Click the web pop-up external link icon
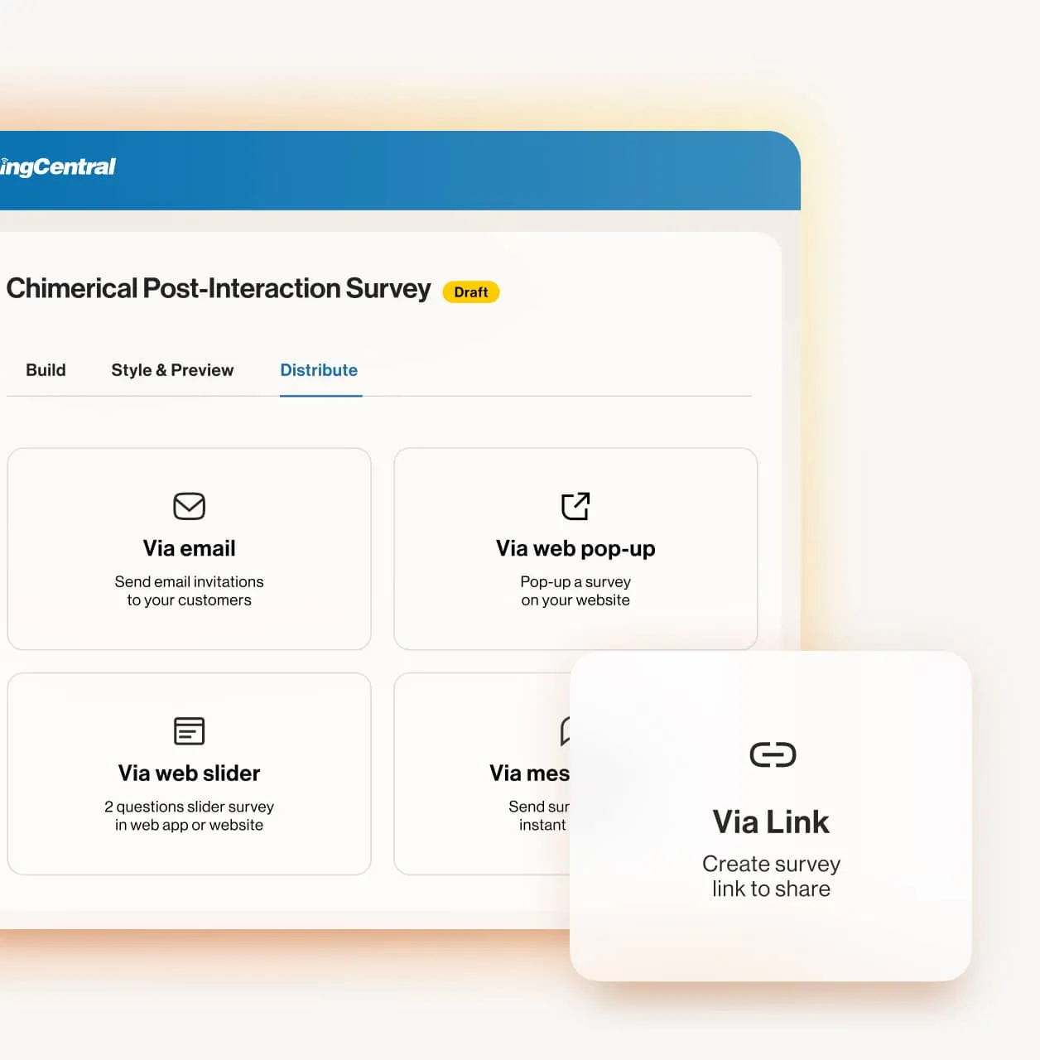Screen dimensions: 1040x1060 (x=575, y=506)
